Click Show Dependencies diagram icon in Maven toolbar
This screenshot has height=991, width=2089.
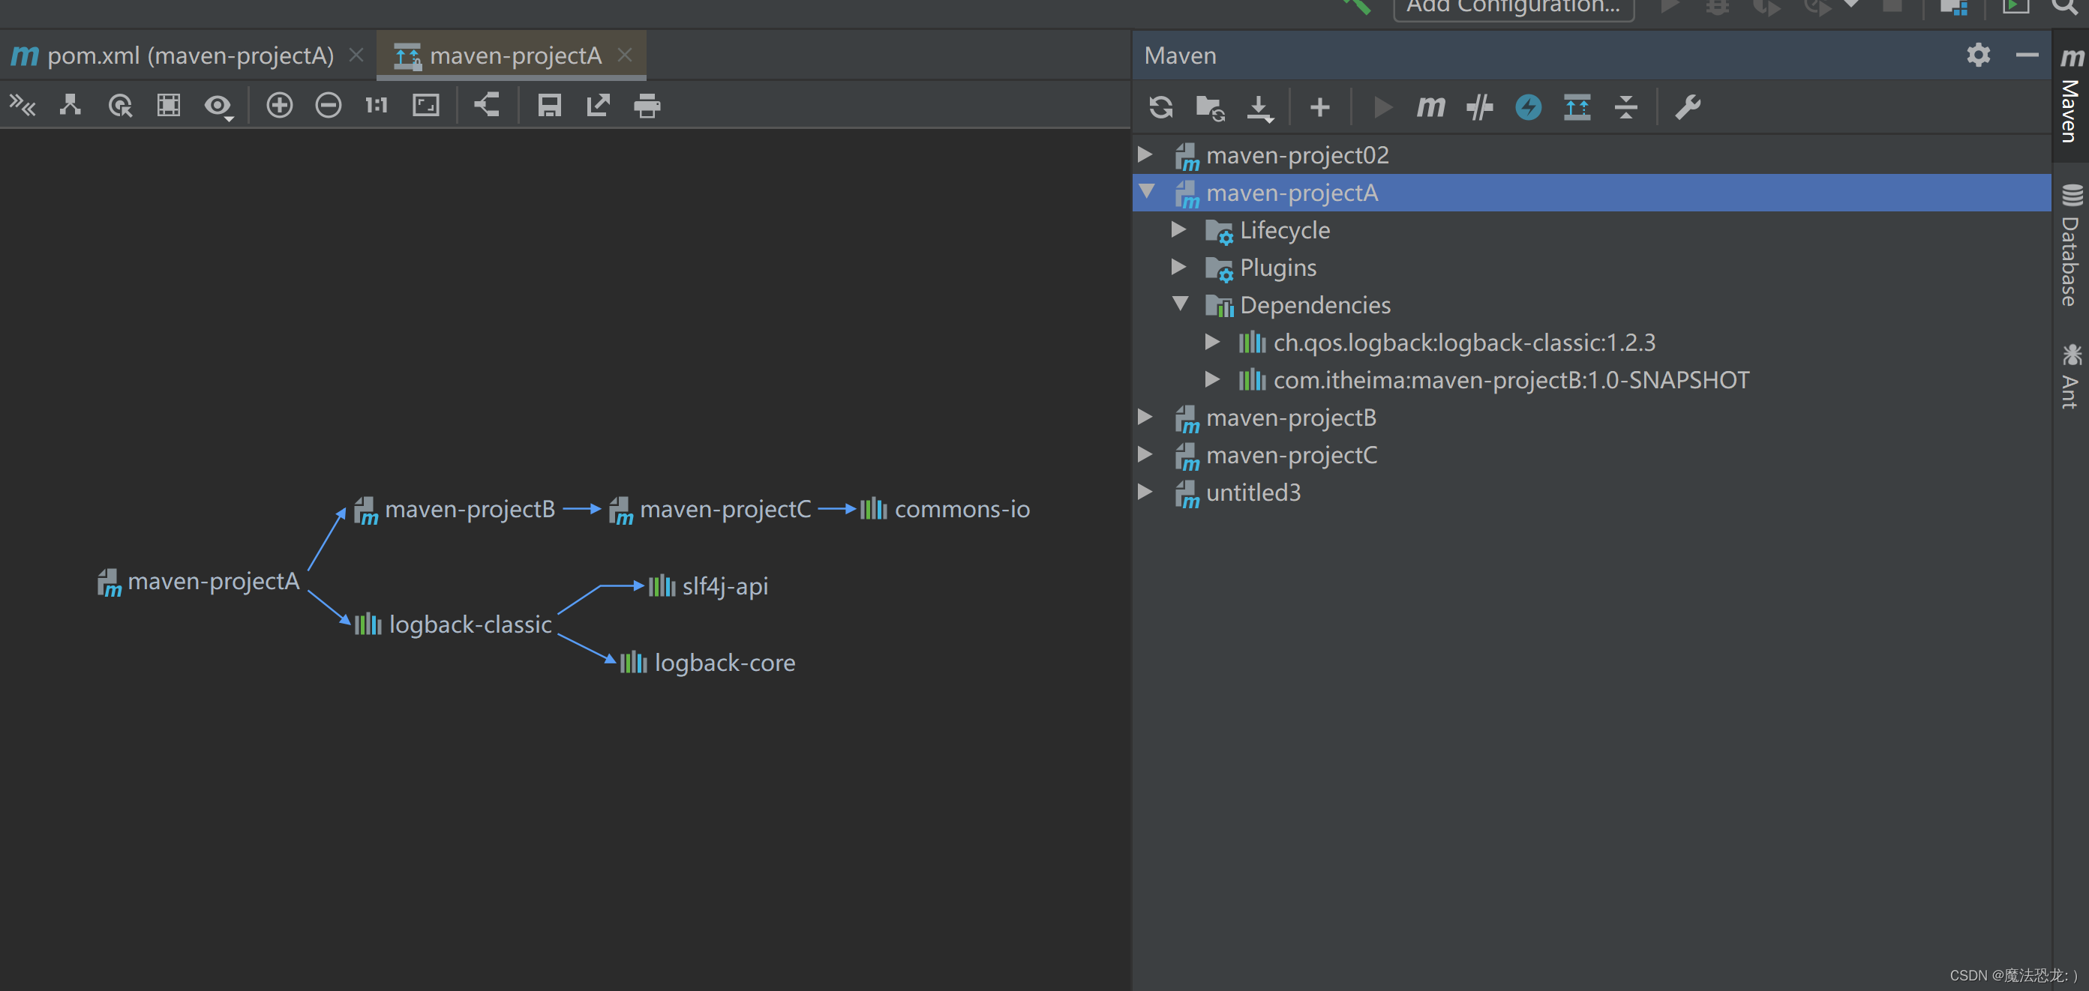point(1577,107)
